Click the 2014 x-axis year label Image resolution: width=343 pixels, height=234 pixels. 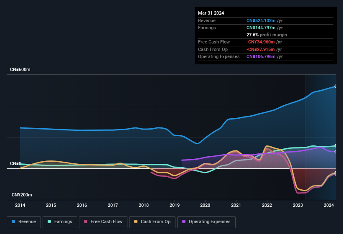point(20,205)
